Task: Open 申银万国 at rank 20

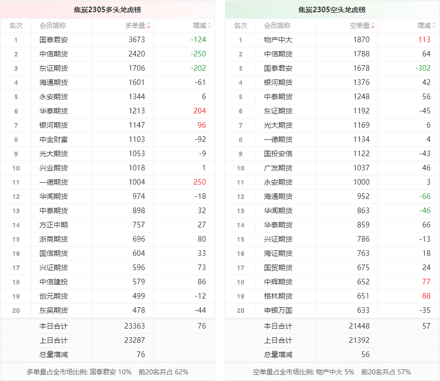Action: click(x=278, y=310)
